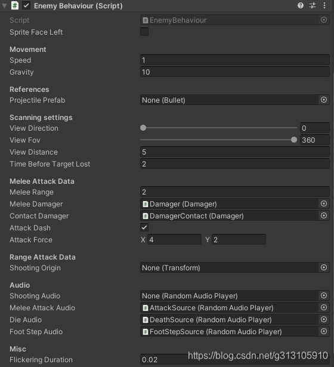Screen dimensions: 334x367
Task: Click the C# script icon in header
Action: [x=15, y=5]
